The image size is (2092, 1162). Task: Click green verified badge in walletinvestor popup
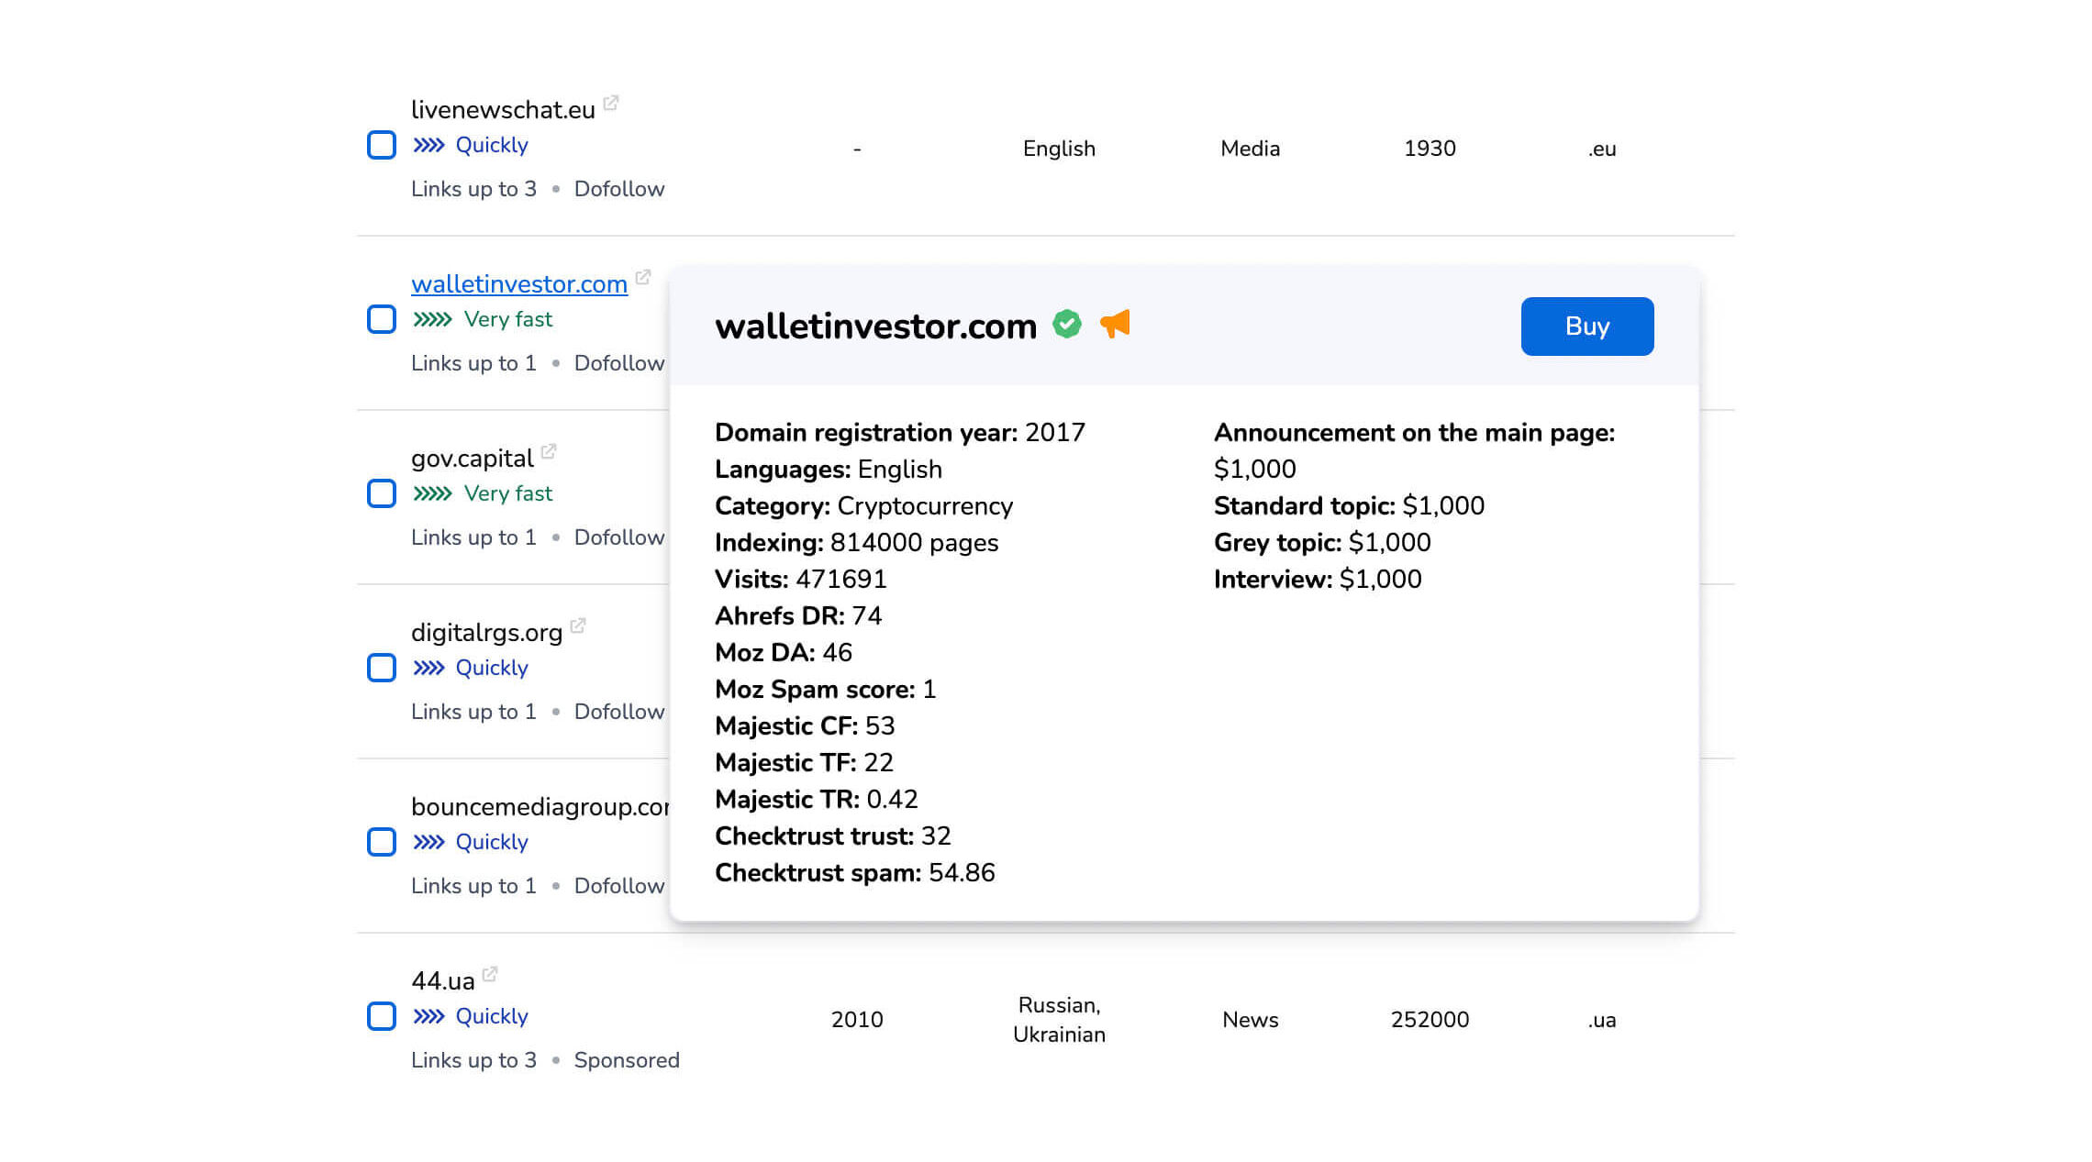tap(1066, 325)
